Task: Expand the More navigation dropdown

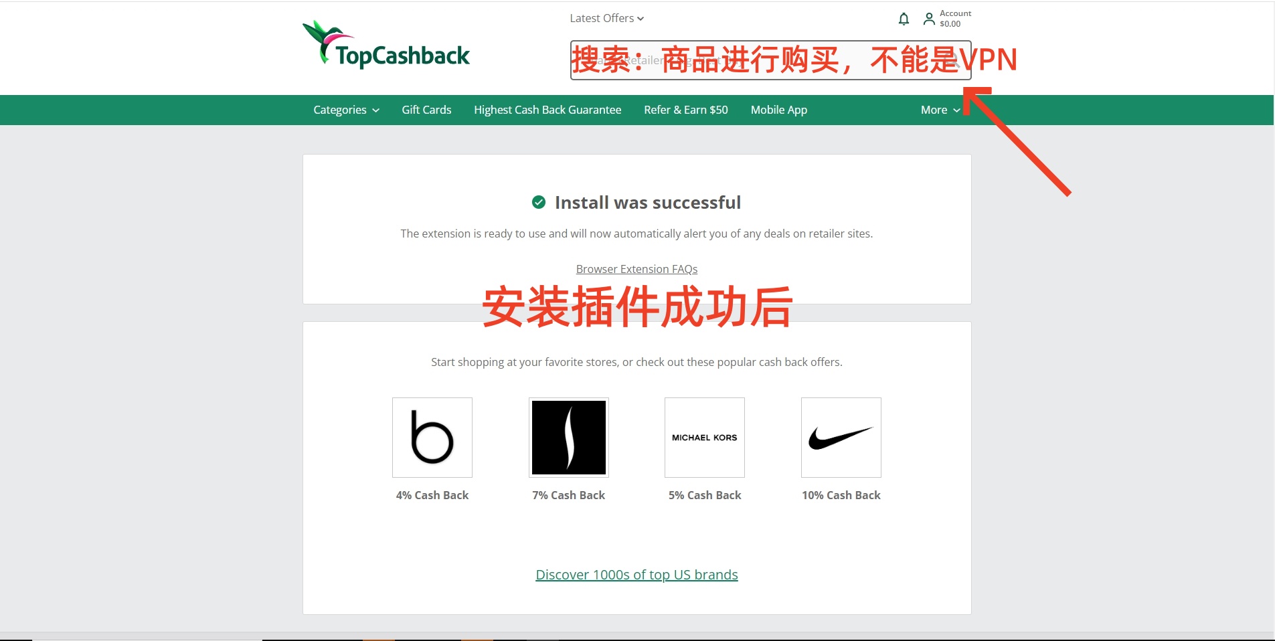Action: pyautogui.click(x=940, y=109)
